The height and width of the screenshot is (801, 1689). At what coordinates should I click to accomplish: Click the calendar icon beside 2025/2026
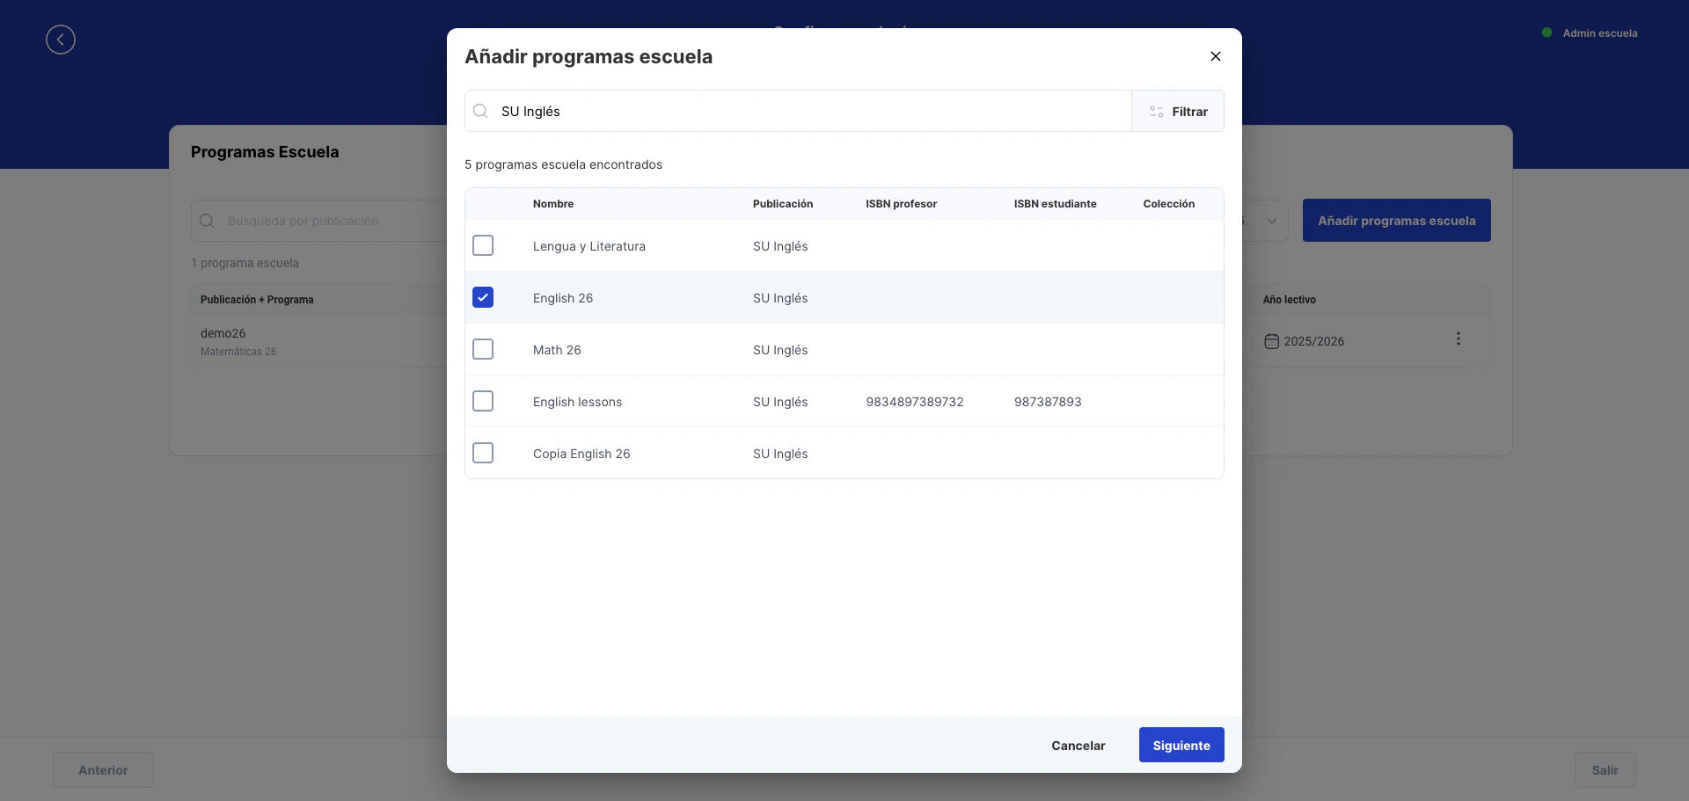(x=1271, y=341)
